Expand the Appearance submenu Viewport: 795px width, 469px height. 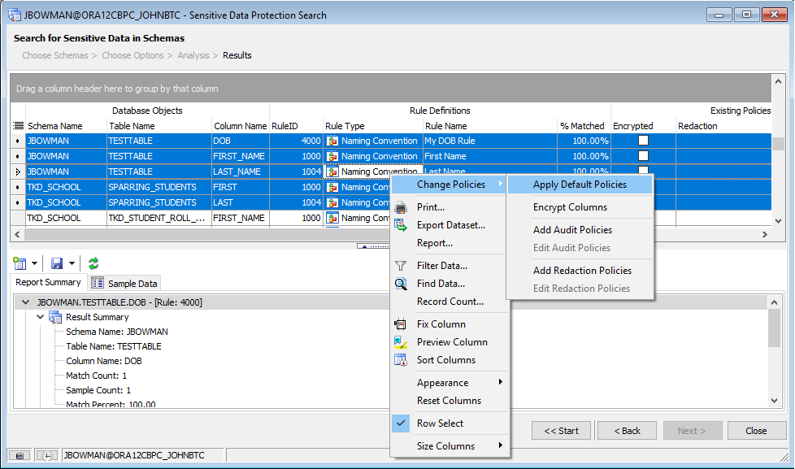pyautogui.click(x=450, y=383)
